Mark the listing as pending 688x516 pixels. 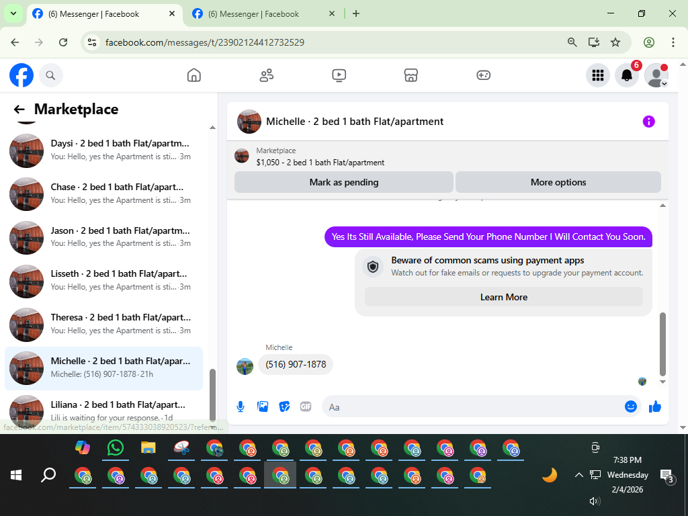[x=344, y=182]
